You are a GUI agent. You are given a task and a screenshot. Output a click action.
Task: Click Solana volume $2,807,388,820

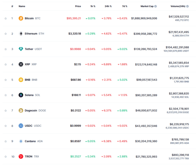[x=179, y=94]
